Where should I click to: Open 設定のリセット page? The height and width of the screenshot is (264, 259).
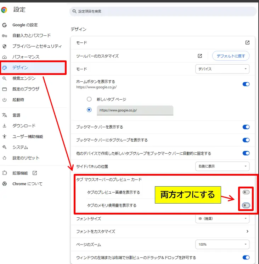click(x=26, y=158)
